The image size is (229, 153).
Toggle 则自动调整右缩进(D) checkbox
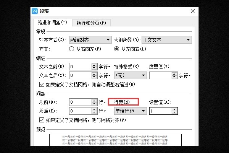coord(42,84)
